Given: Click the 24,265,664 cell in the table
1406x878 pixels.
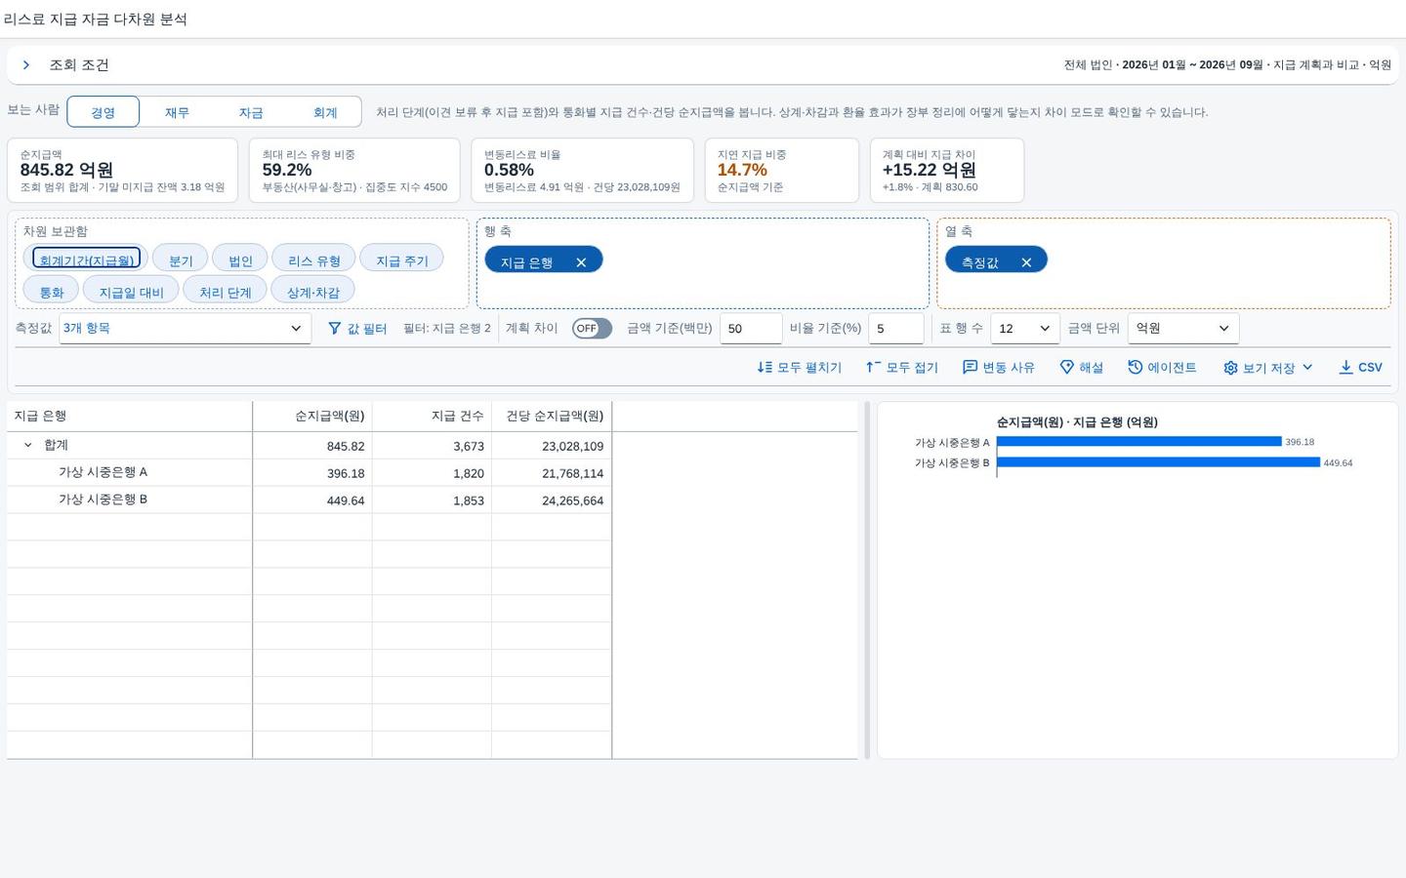Looking at the screenshot, I should 552,500.
